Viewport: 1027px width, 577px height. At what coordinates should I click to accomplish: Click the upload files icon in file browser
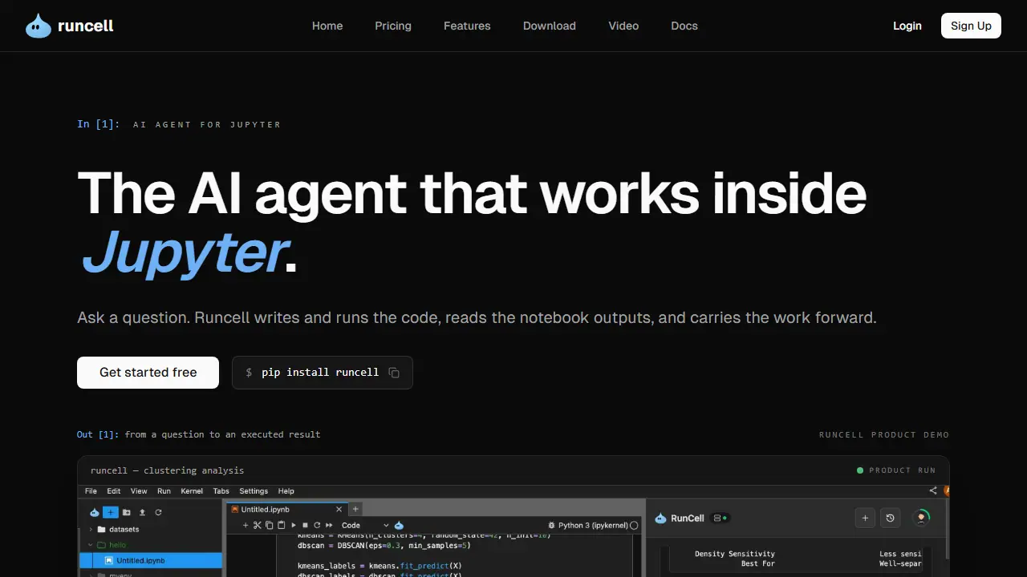pos(142,512)
